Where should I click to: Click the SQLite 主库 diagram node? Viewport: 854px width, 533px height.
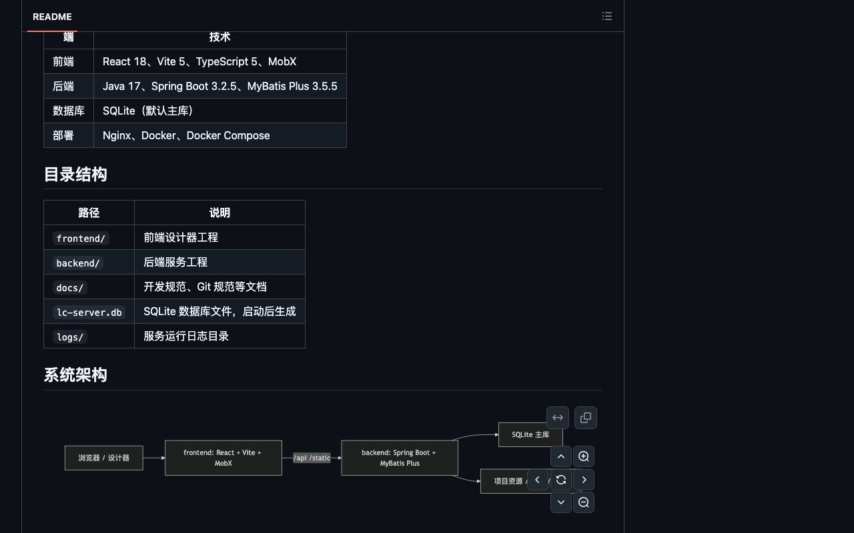530,434
